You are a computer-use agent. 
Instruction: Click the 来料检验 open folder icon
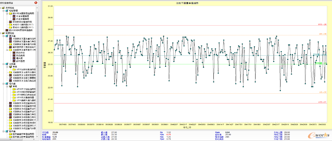(3, 8)
